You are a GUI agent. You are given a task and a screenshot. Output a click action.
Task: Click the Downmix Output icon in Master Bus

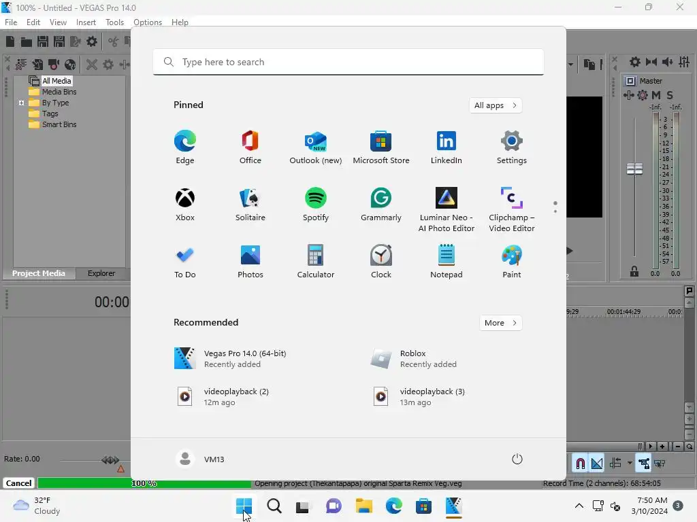pos(651,62)
